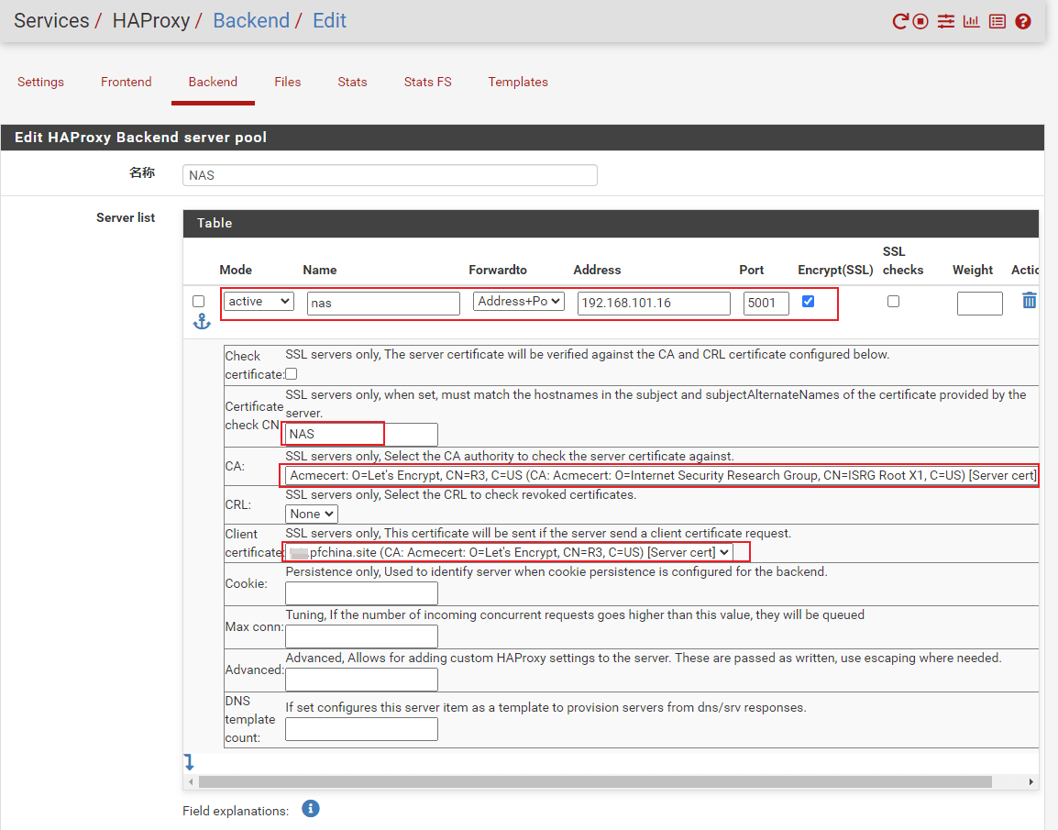Click the anchor icon beside server row

(x=202, y=321)
